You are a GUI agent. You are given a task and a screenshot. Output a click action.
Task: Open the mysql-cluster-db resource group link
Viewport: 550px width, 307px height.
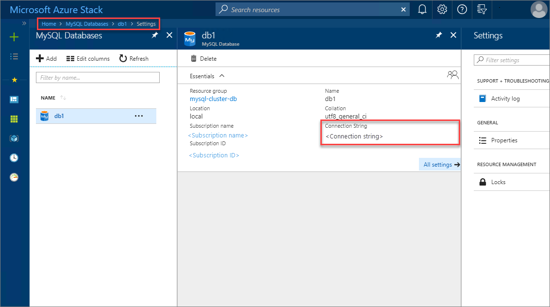(213, 99)
